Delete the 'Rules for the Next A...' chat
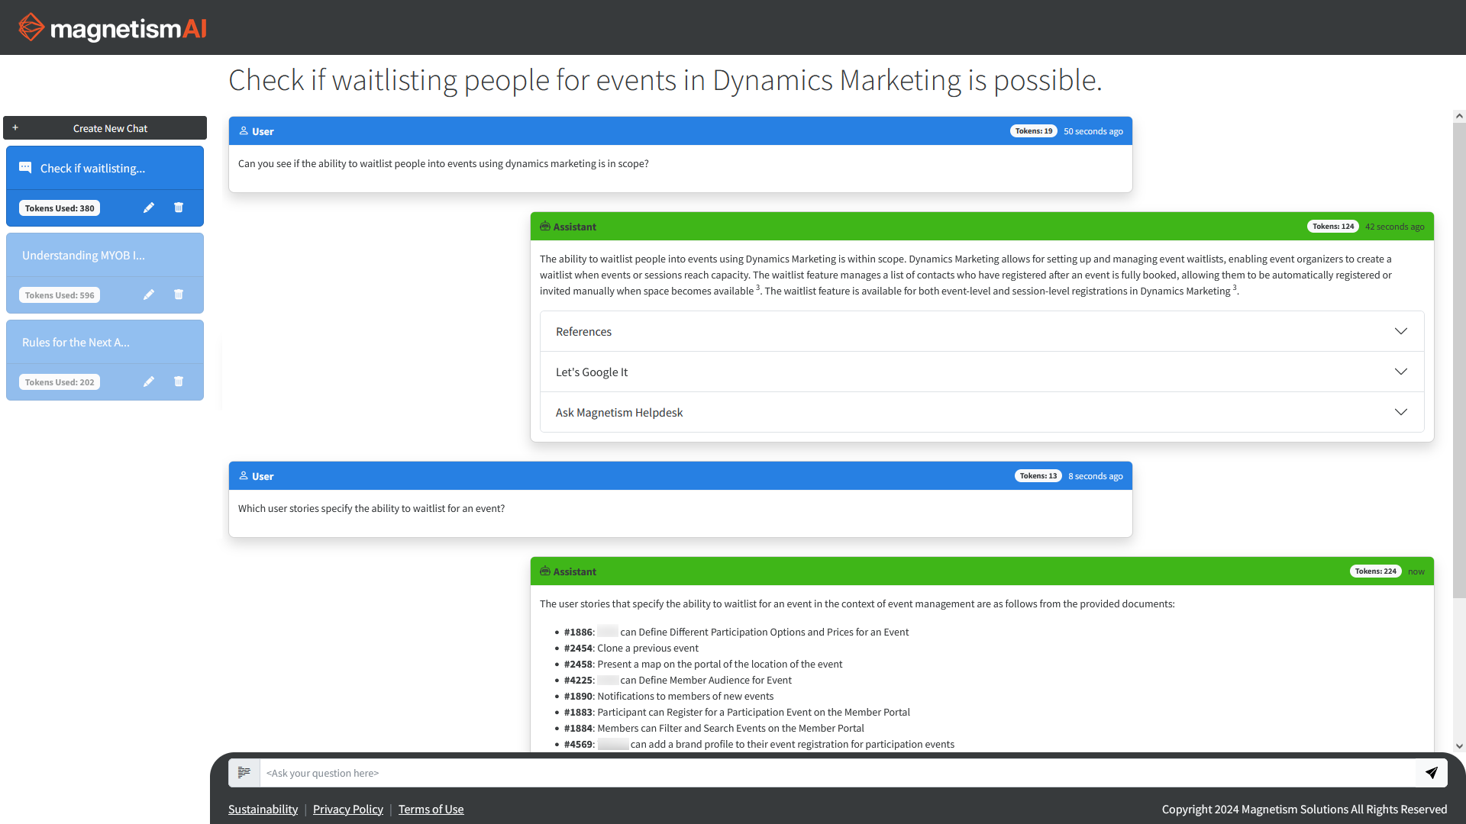The width and height of the screenshot is (1466, 824). tap(179, 381)
